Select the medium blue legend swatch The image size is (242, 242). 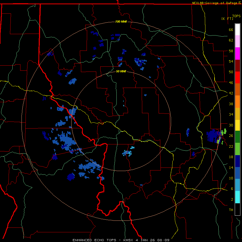click(x=237, y=173)
